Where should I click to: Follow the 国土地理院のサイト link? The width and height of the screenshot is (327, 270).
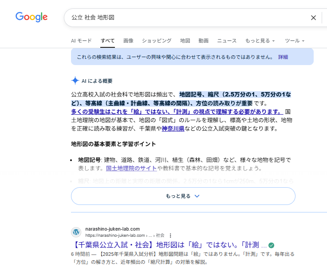click(x=131, y=168)
